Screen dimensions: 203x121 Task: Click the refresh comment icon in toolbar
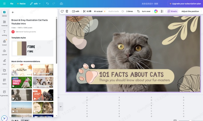point(62,11)
